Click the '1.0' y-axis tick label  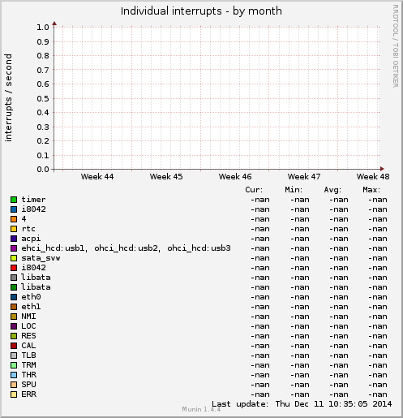pyautogui.click(x=43, y=28)
